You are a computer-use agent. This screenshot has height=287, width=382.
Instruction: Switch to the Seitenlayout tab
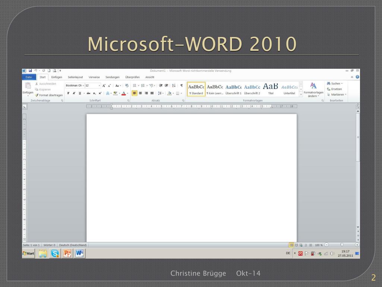[75, 77]
